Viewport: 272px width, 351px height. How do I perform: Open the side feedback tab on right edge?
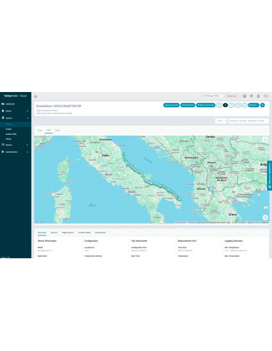coord(270,175)
